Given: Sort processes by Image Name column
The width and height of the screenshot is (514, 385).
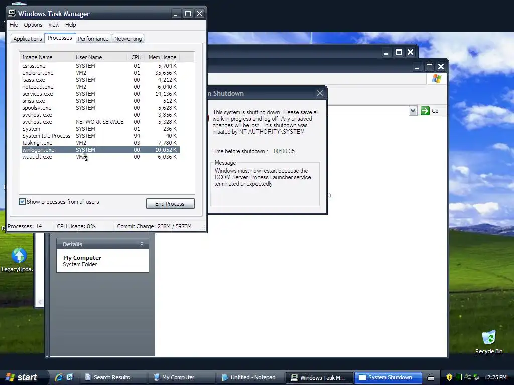Looking at the screenshot, I should (47, 57).
